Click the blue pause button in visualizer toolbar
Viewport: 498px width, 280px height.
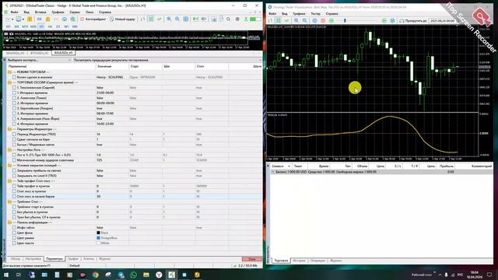point(314,20)
